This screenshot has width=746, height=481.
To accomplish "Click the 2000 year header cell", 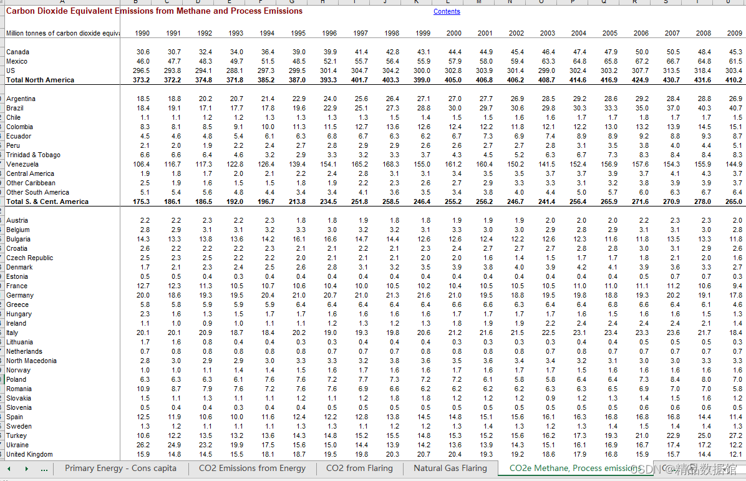I will (x=454, y=33).
